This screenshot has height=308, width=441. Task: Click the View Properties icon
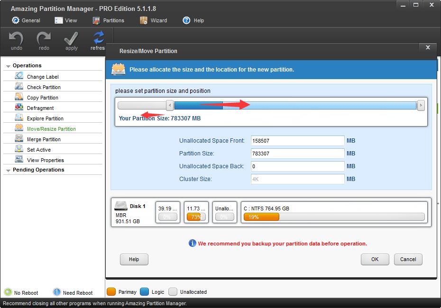[19, 159]
